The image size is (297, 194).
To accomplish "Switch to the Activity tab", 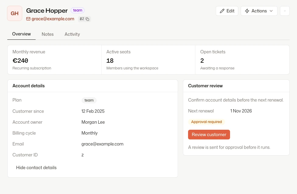I will (72, 34).
